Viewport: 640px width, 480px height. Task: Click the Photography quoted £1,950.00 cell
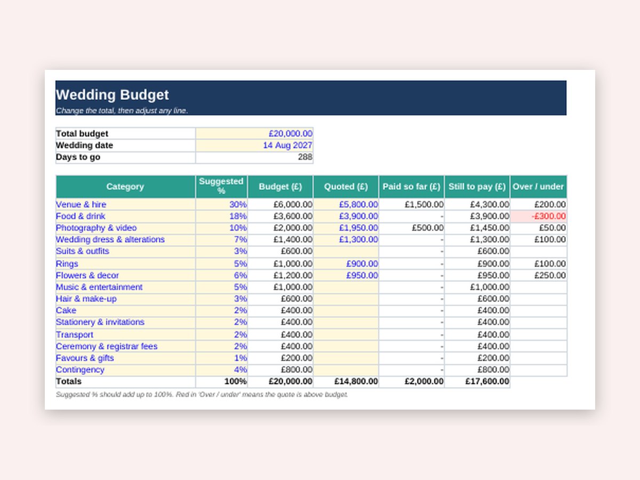pos(346,228)
